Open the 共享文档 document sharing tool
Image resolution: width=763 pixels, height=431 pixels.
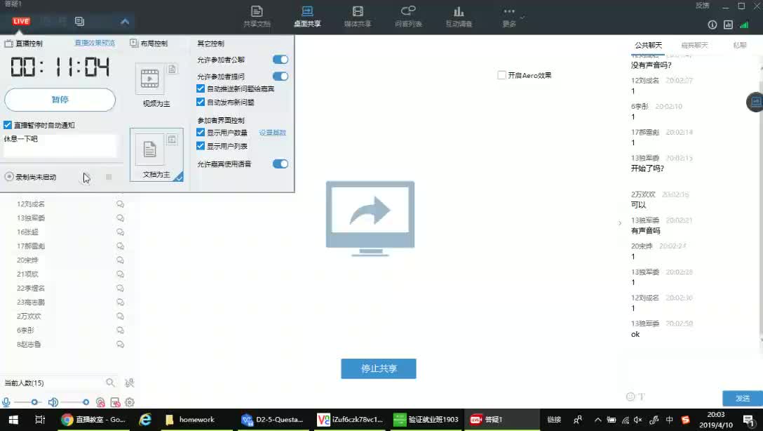[x=257, y=16]
